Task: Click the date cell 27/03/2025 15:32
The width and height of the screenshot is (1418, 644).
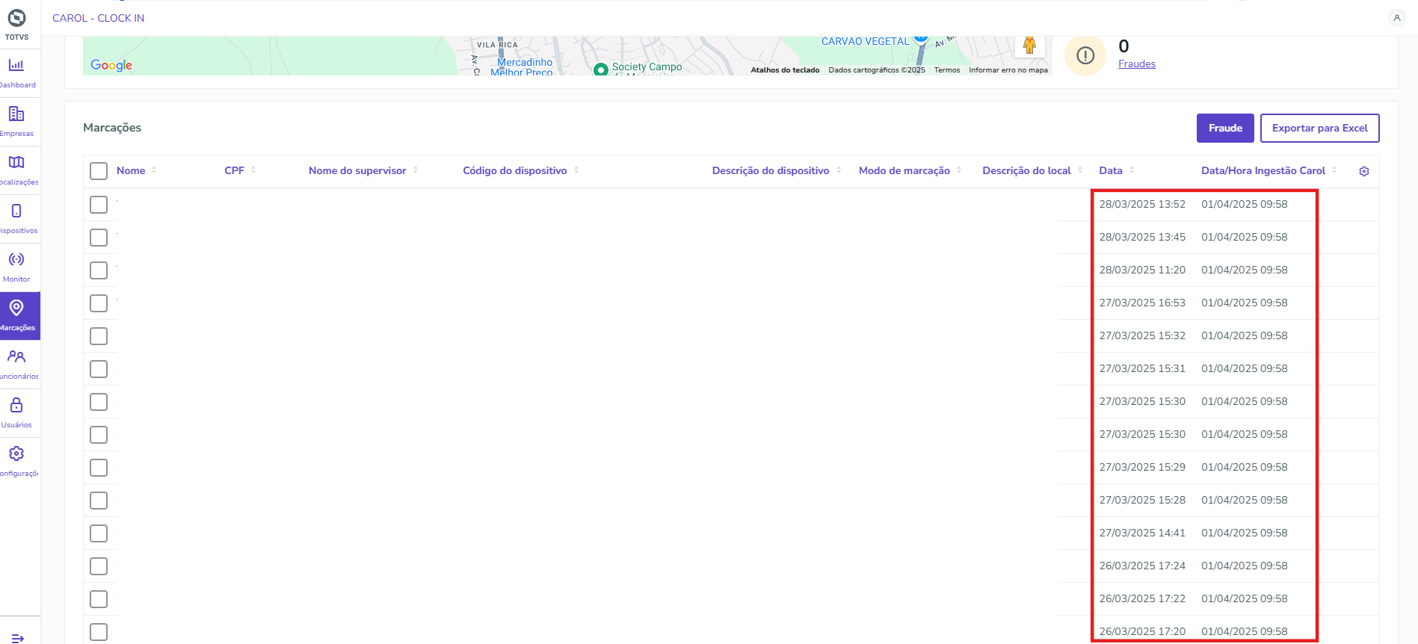Action: pyautogui.click(x=1142, y=335)
